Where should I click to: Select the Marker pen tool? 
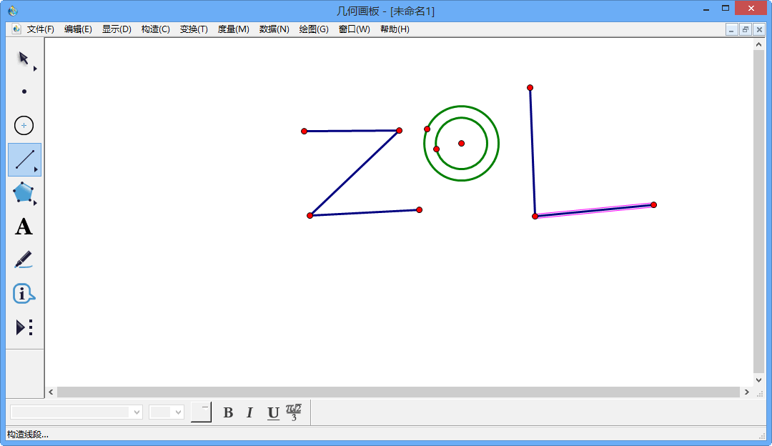pos(24,259)
